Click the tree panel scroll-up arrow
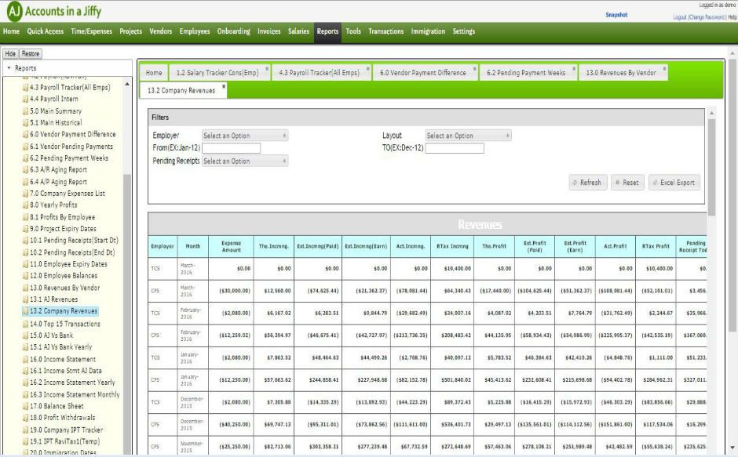Screen dimensions: 738x457 (x=127, y=84)
